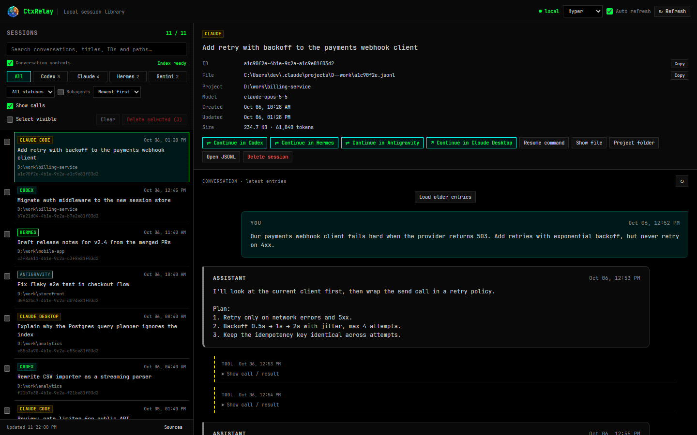Click the CtxRelay globe logo icon
The height and width of the screenshot is (435, 697).
pos(13,11)
